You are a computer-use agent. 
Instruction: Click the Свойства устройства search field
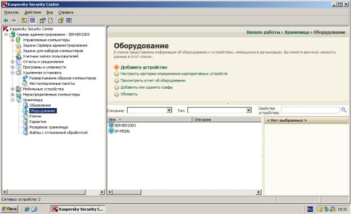tap(310, 110)
